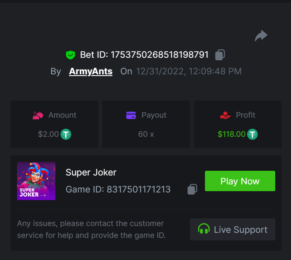The image size is (291, 260).
Task: Click the share arrow icon
Action: [x=261, y=36]
